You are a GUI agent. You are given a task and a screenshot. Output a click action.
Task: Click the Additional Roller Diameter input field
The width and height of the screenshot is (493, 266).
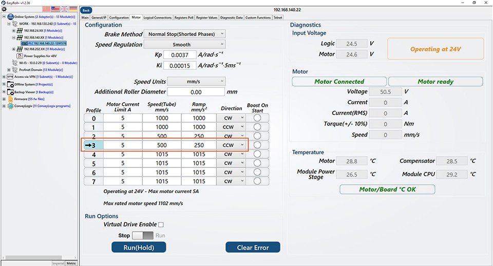pyautogui.click(x=195, y=92)
